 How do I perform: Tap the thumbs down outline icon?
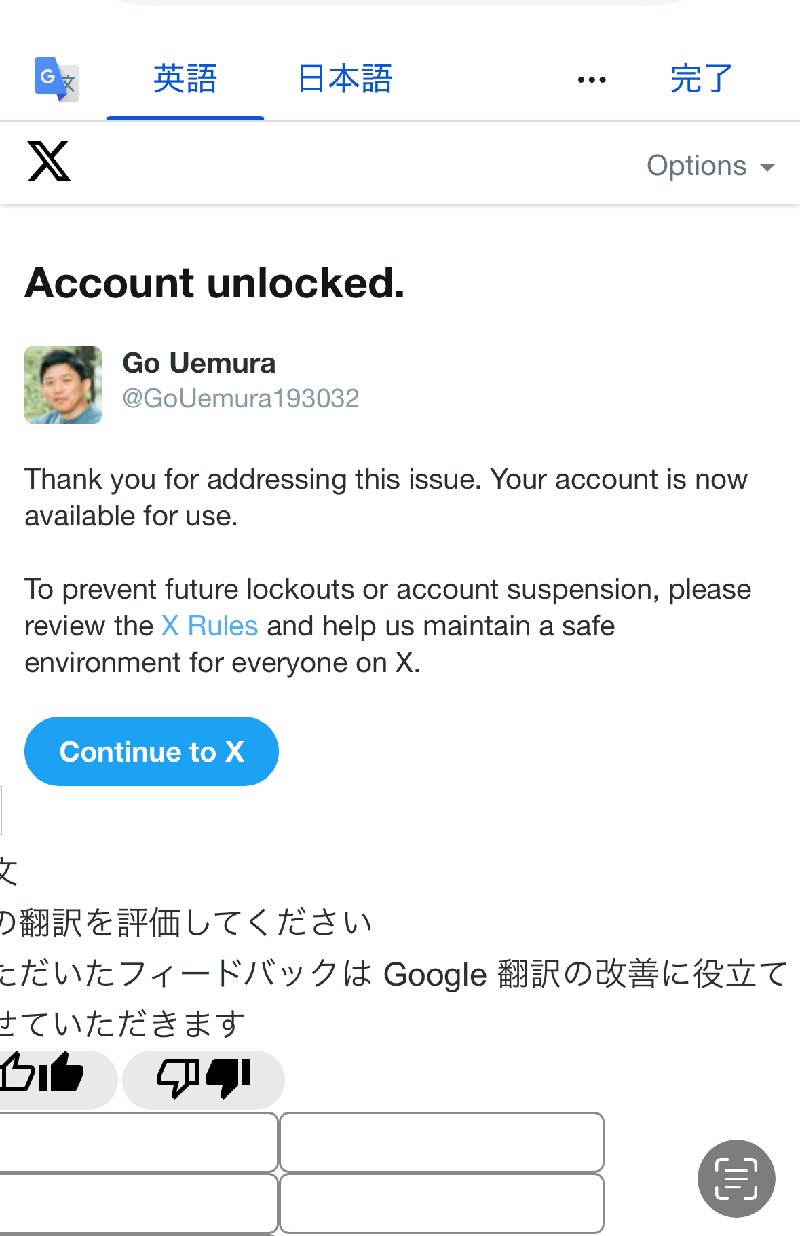coord(178,1078)
